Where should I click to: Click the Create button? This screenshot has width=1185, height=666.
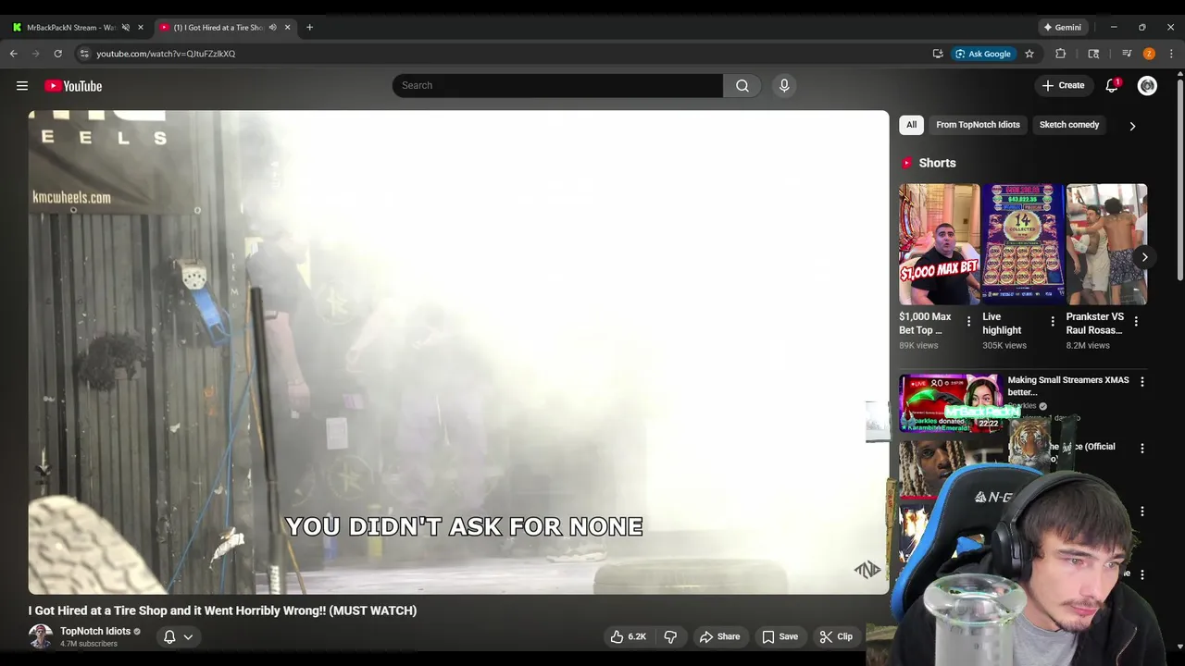coord(1063,86)
